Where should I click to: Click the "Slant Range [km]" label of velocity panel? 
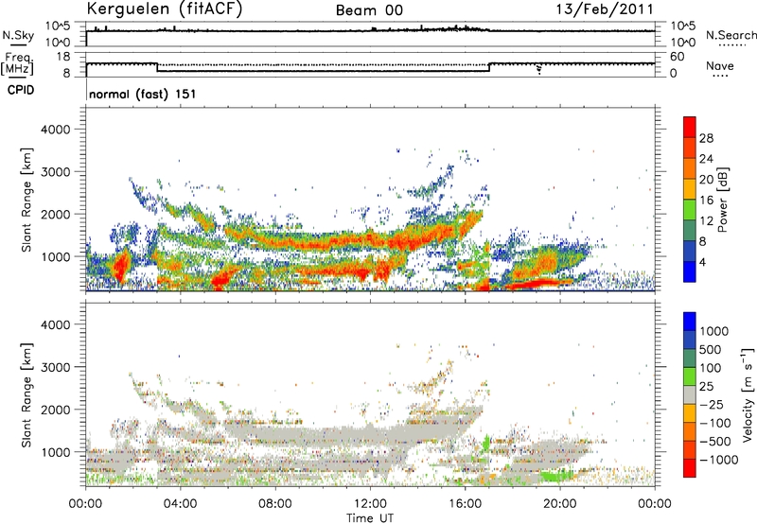(26, 394)
